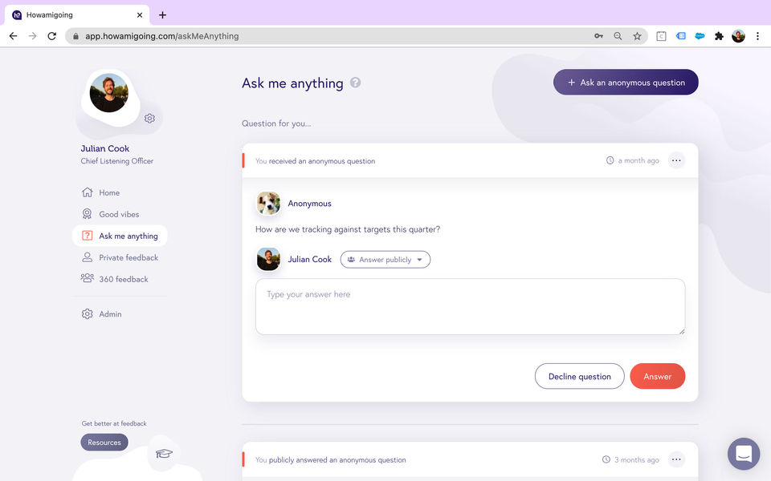This screenshot has height=481, width=771.
Task: Click into the Type your answer here box
Action: point(470,307)
